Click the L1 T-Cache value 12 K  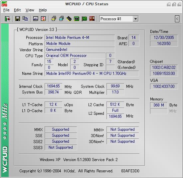pos(53,104)
